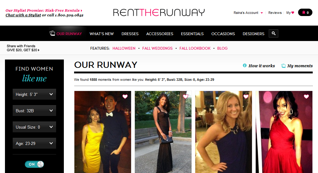This screenshot has height=173, width=318.
Task: Expand the Height dropdown
Action: 34,94
